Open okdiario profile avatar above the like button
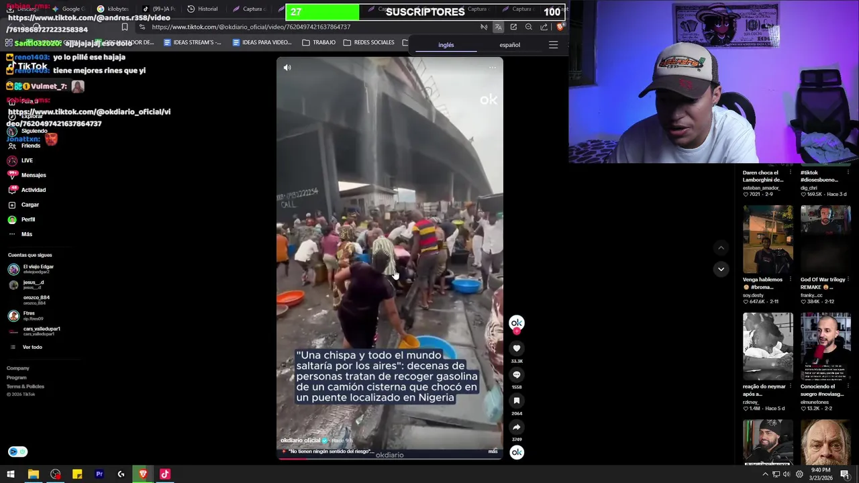The image size is (859, 483). [517, 323]
